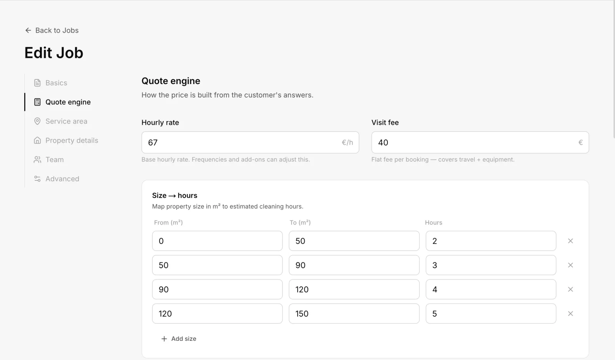Click the "How the price is built" subtitle
The height and width of the screenshot is (360, 615).
pyautogui.click(x=228, y=95)
